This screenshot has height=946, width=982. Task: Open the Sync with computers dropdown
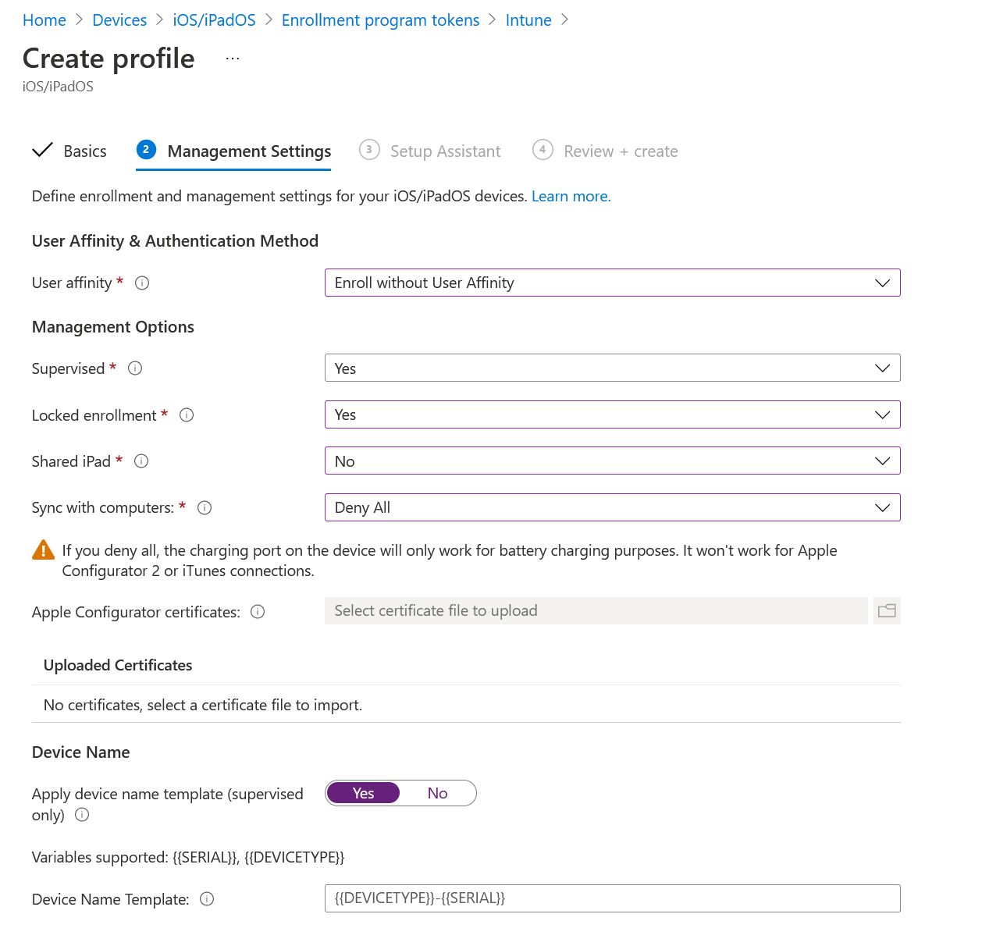(x=612, y=507)
